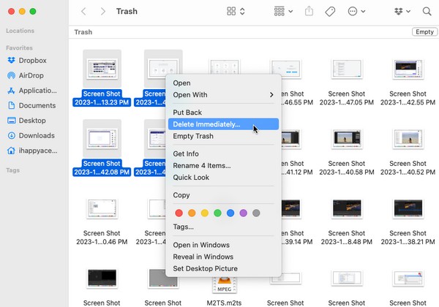Expand the group-by options dropdown

pos(282,12)
